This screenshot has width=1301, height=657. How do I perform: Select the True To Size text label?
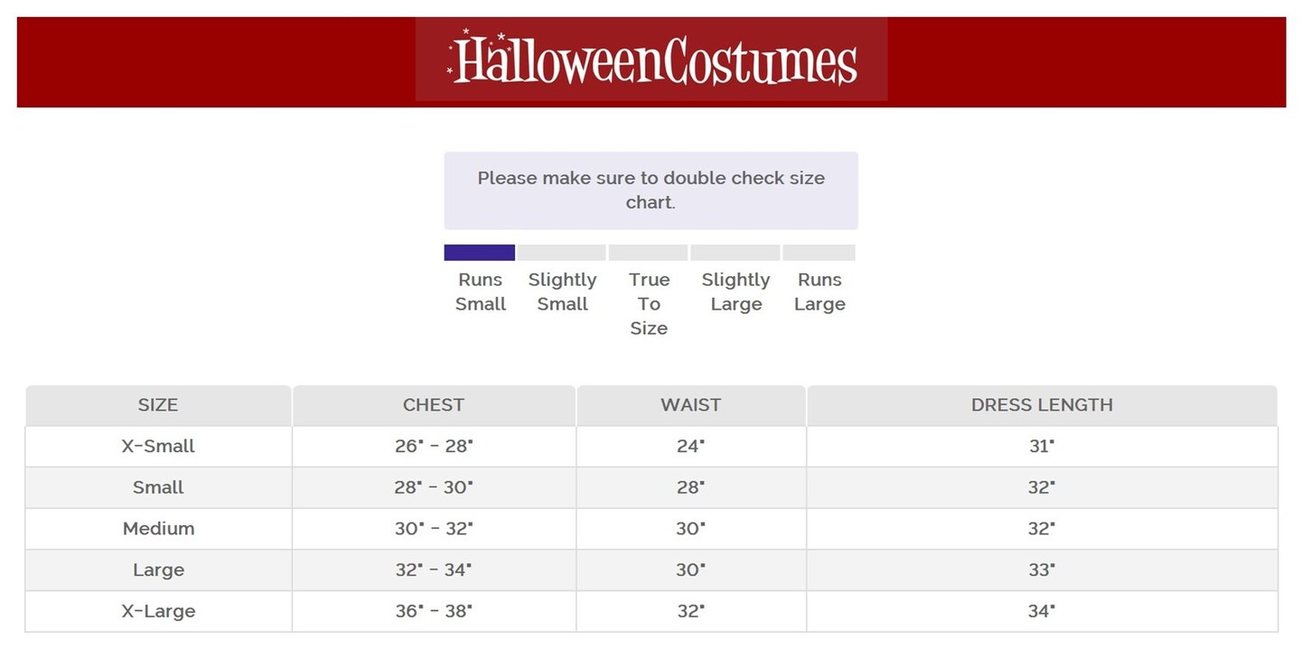pyautogui.click(x=649, y=304)
